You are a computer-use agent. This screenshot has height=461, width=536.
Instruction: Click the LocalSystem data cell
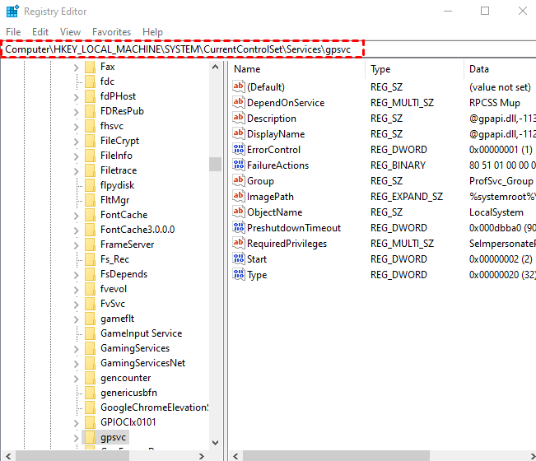pyautogui.click(x=496, y=212)
